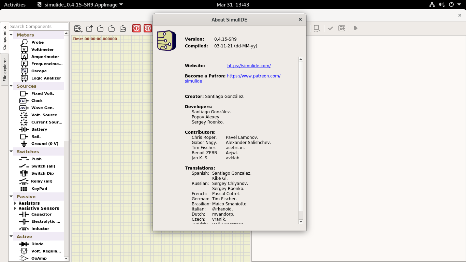The height and width of the screenshot is (262, 466).
Task: Power on the circuit simulation
Action: [136, 28]
